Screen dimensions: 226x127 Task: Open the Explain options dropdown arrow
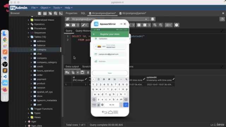pyautogui.click(x=149, y=25)
